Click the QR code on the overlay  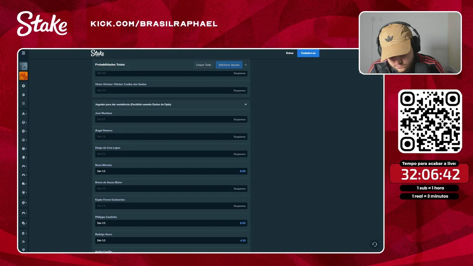pyautogui.click(x=430, y=121)
